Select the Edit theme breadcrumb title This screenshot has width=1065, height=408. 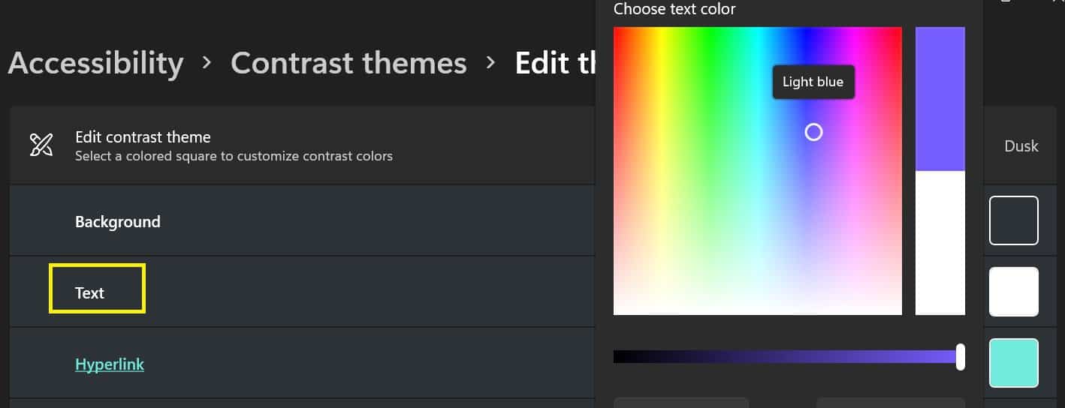click(556, 63)
